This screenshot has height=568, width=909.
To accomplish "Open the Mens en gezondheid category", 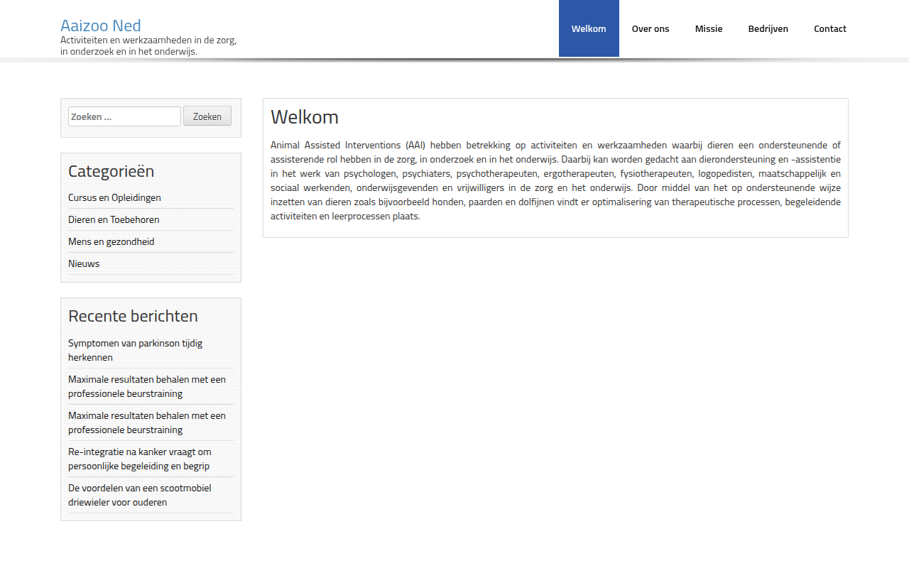I will (111, 241).
